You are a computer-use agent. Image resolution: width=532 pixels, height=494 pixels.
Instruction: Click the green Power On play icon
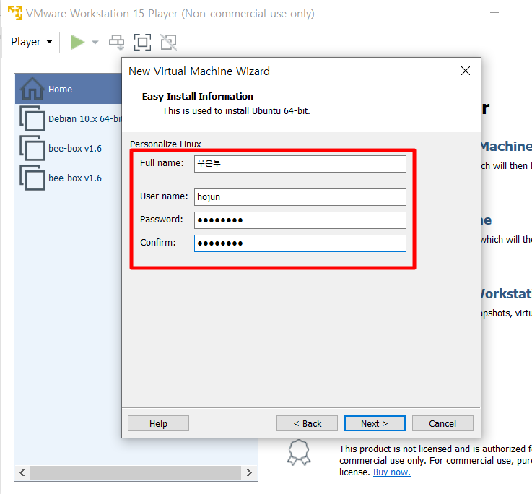point(77,43)
